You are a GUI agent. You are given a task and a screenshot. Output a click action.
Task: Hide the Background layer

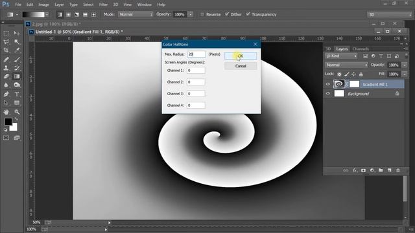pyautogui.click(x=328, y=93)
